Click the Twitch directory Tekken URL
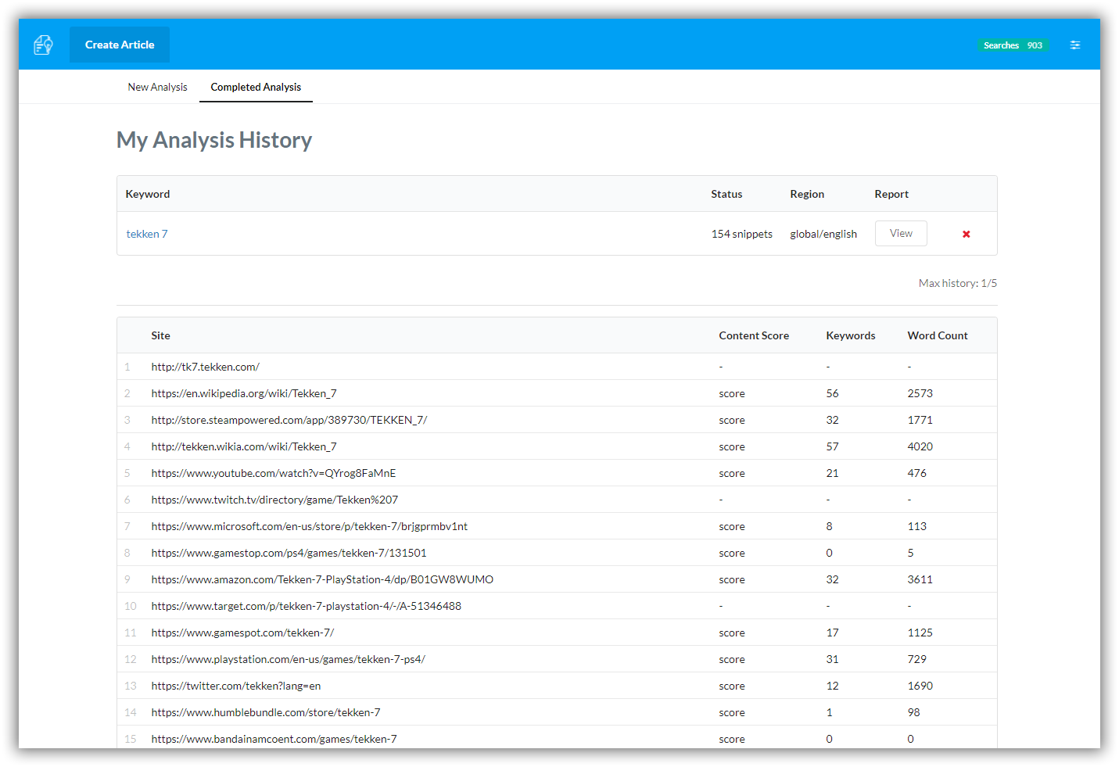 (x=274, y=500)
